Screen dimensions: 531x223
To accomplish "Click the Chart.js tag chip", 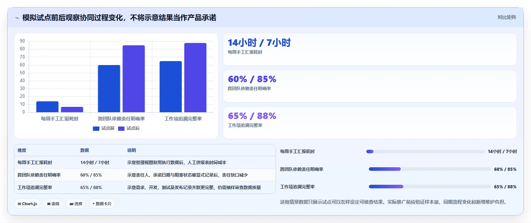I will pyautogui.click(x=27, y=204).
